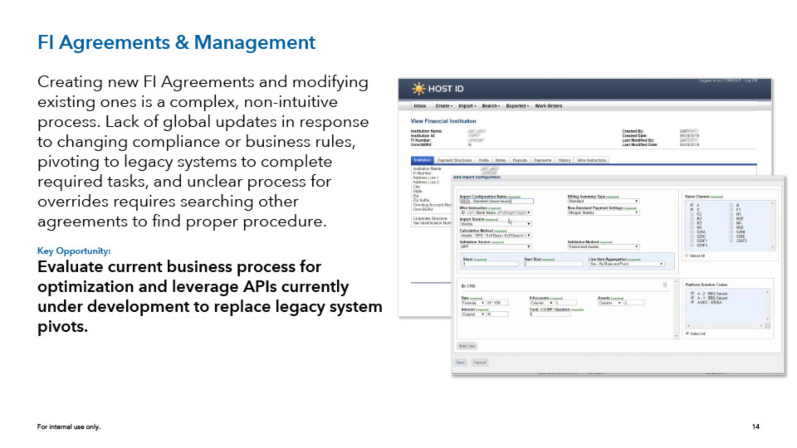
Task: Switch to the Wire Instructions tab
Action: click(592, 159)
